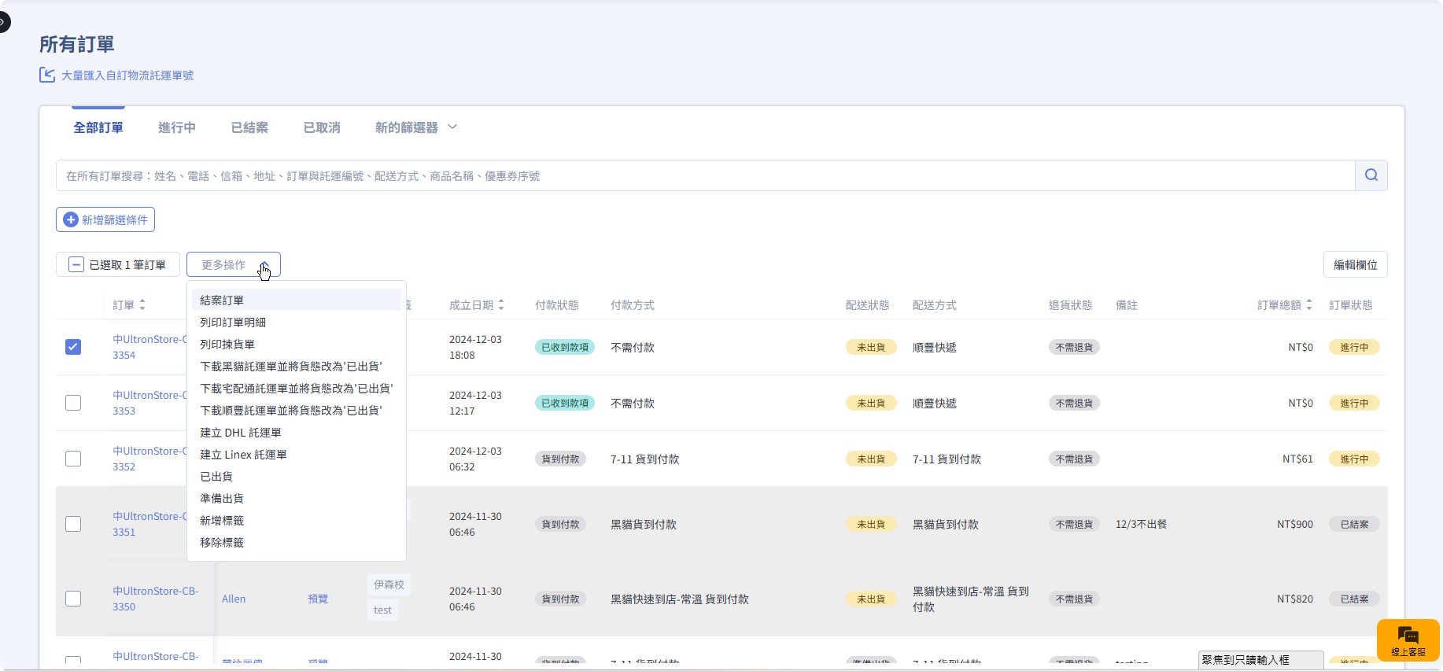Choose 結案訂單 from the menu
1443x671 pixels.
click(297, 300)
